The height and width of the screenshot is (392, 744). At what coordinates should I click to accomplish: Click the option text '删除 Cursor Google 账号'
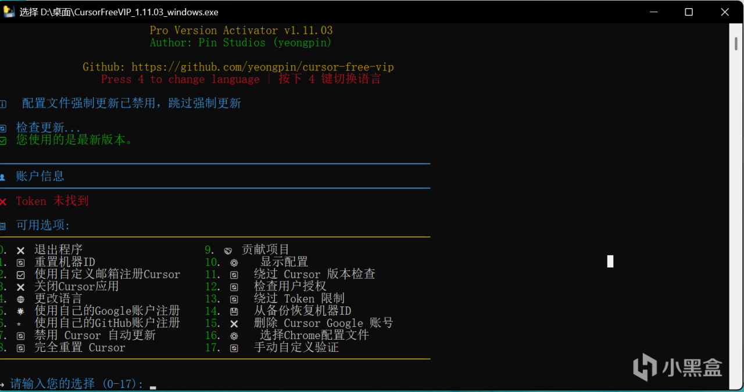click(324, 323)
